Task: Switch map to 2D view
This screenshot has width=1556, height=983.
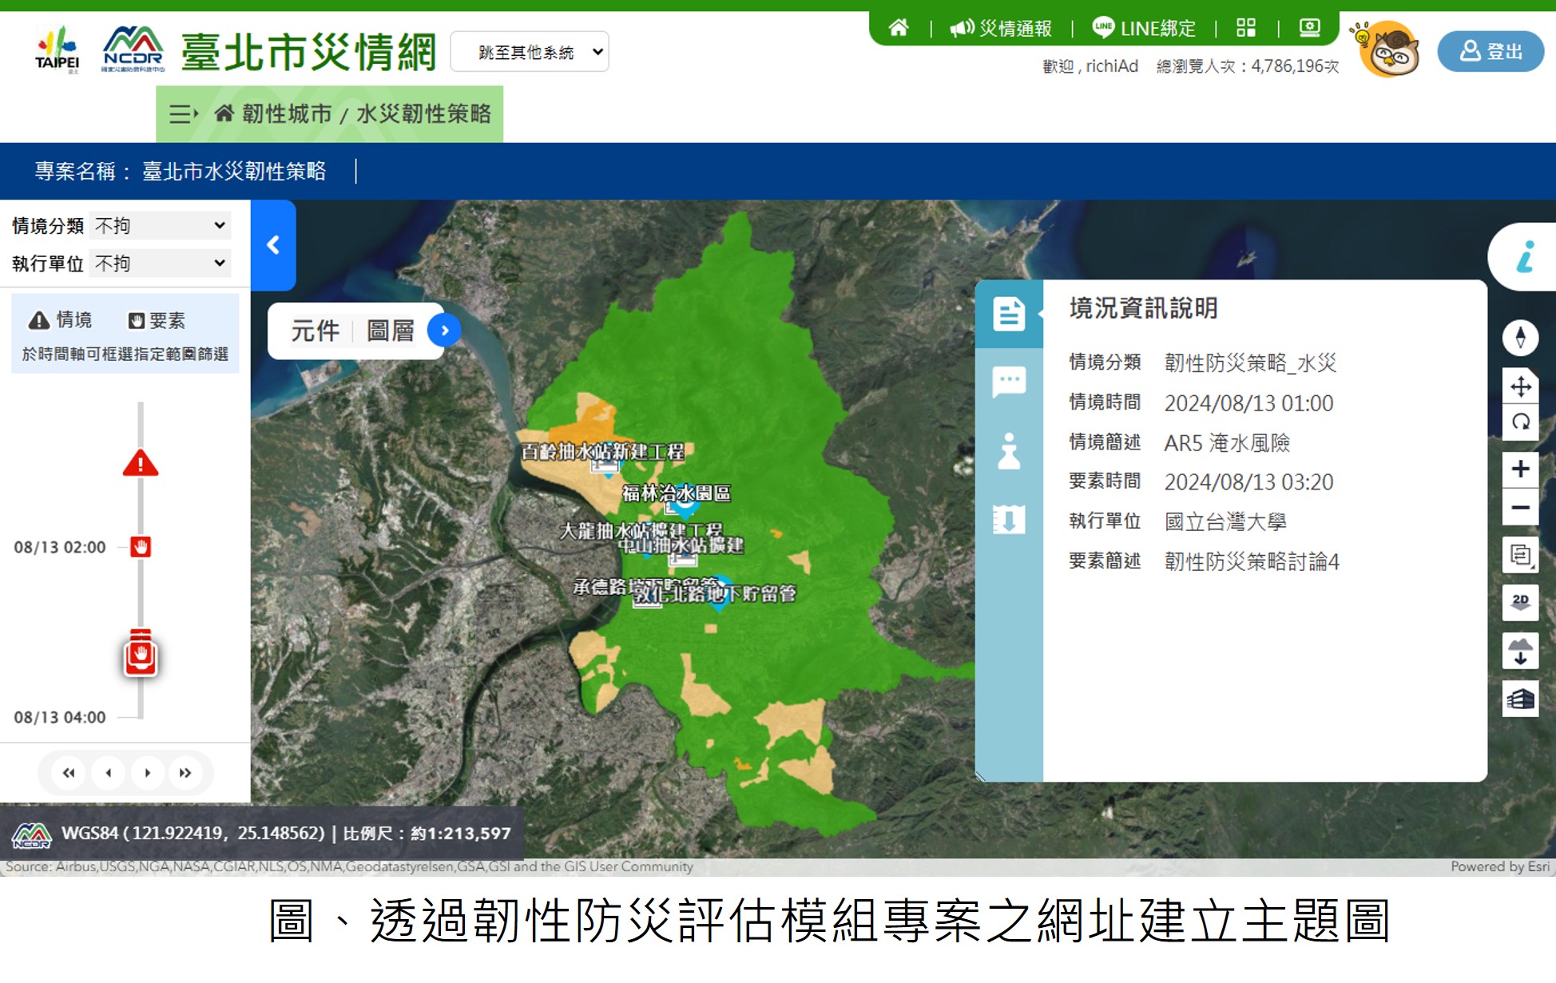Action: (x=1521, y=603)
